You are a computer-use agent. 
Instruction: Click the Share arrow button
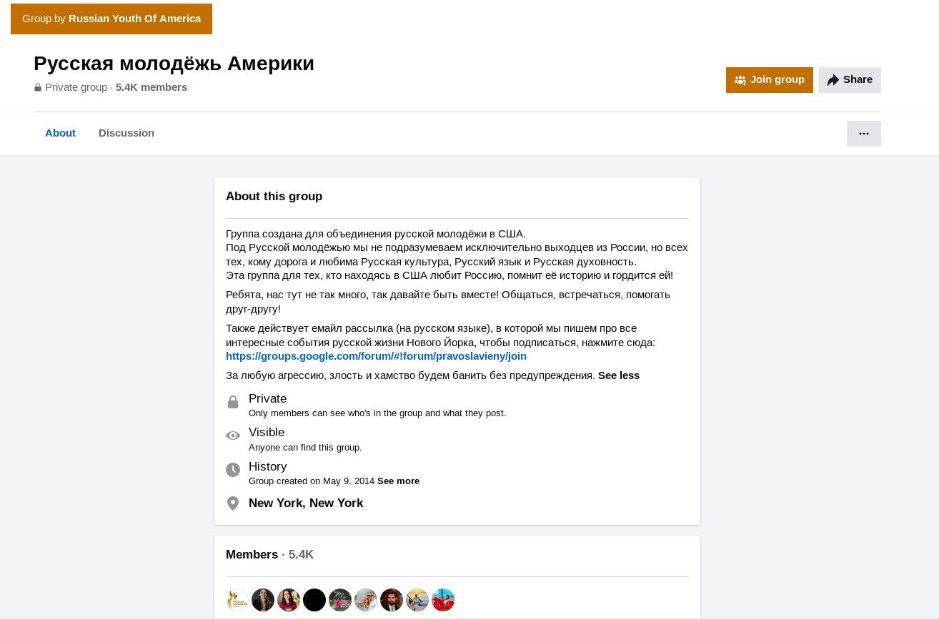click(850, 80)
